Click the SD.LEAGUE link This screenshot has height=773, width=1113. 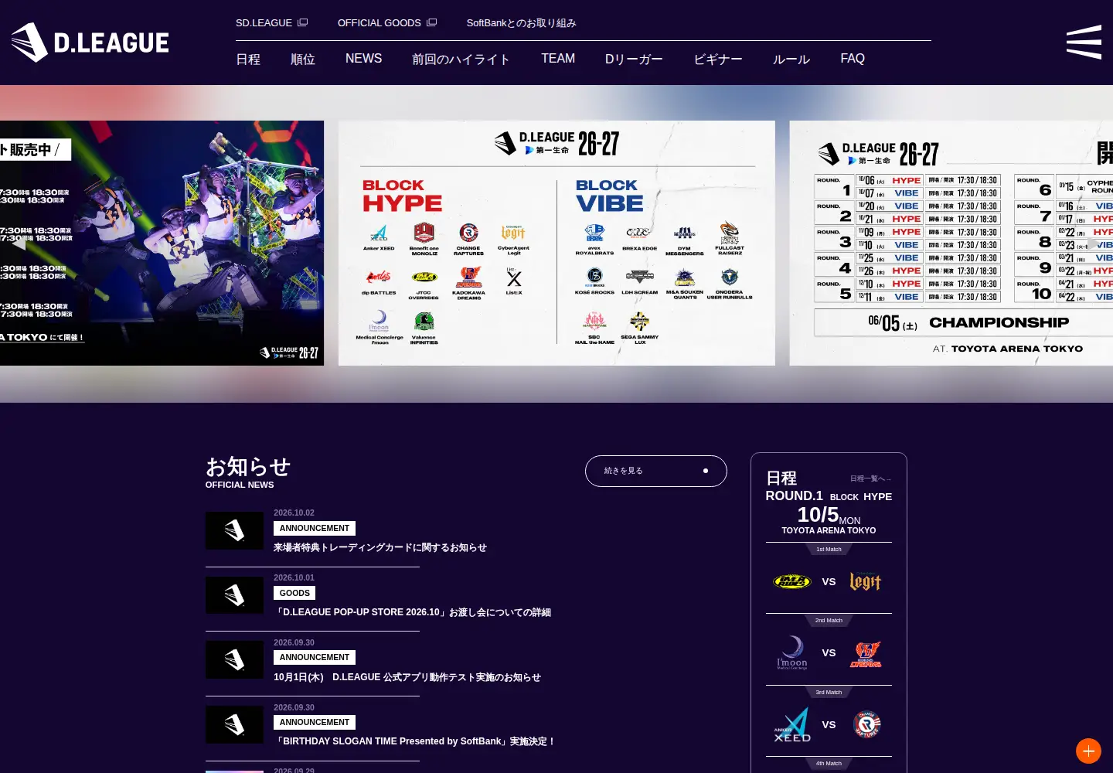click(271, 22)
